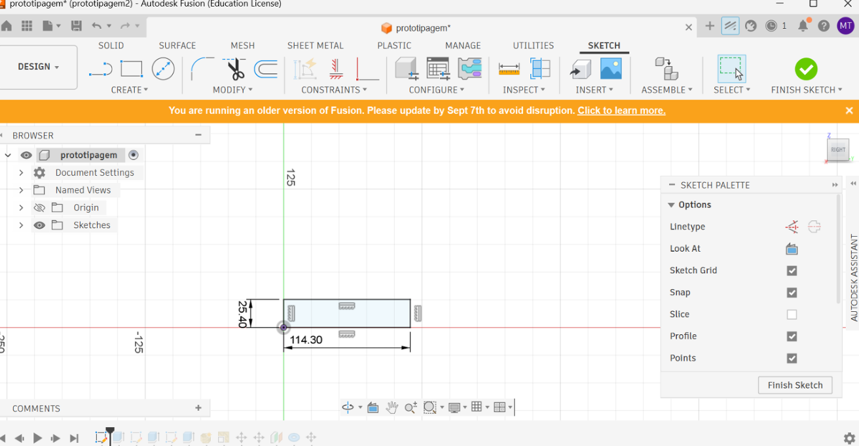
Task: Open the DESIGN workspace dropdown
Action: (x=39, y=67)
